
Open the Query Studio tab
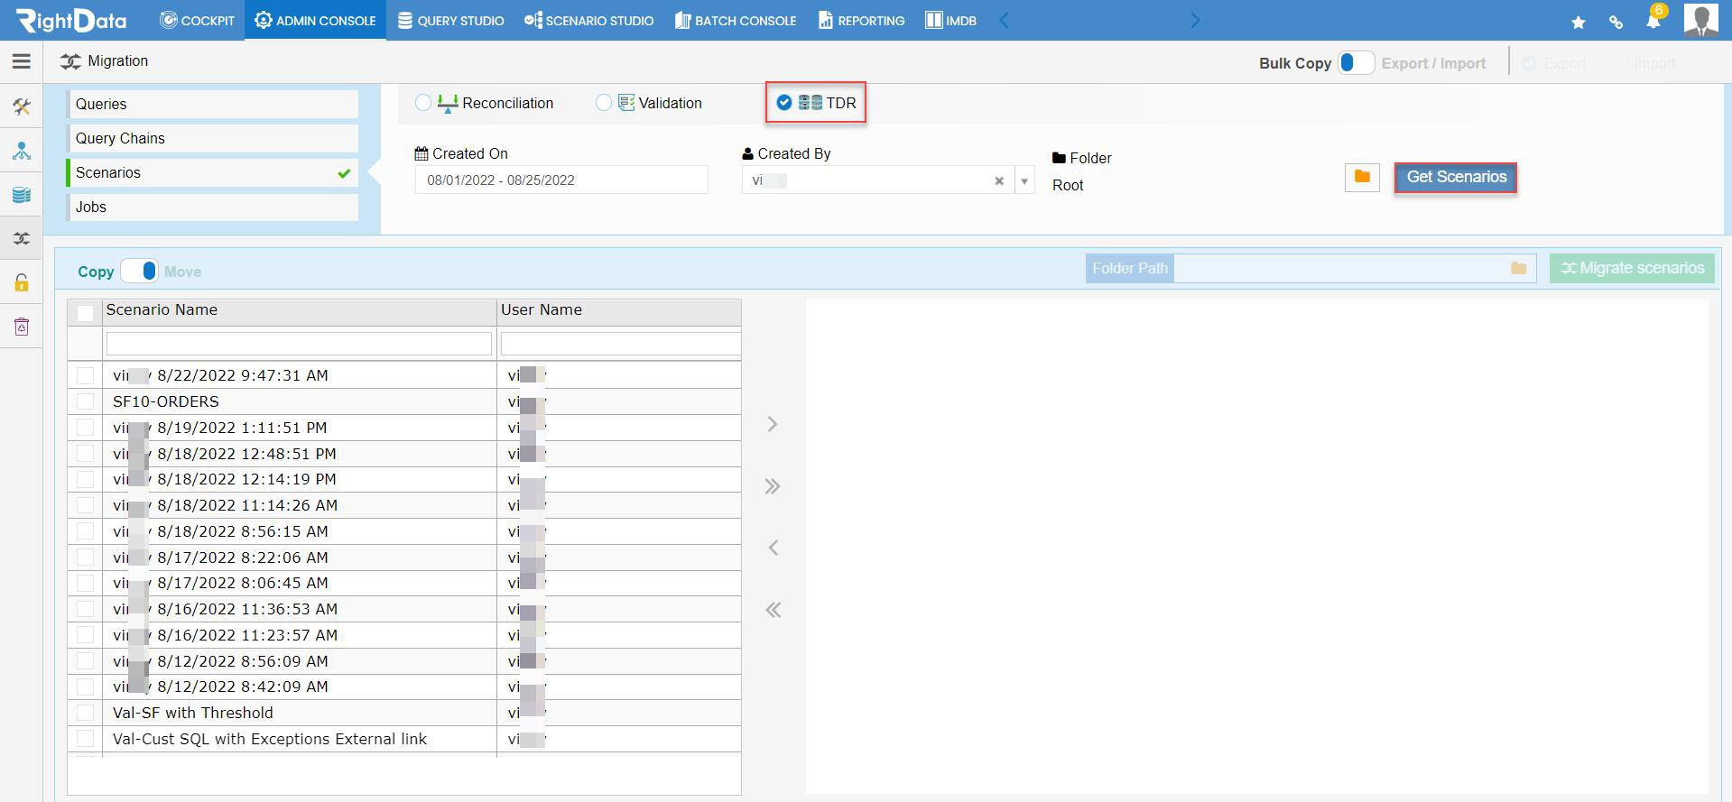[450, 20]
